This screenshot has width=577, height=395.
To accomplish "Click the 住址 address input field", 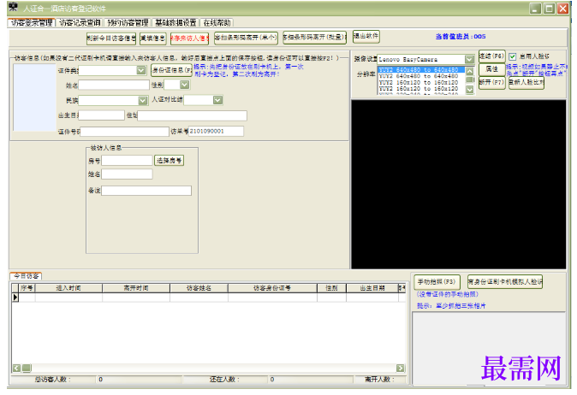I will coord(192,115).
